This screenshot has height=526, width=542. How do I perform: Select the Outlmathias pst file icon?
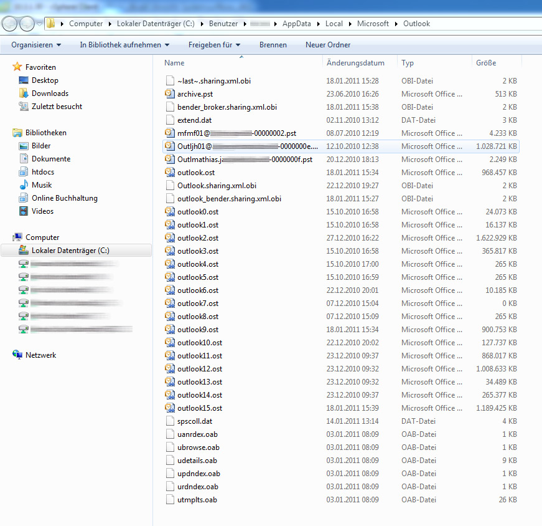[170, 160]
